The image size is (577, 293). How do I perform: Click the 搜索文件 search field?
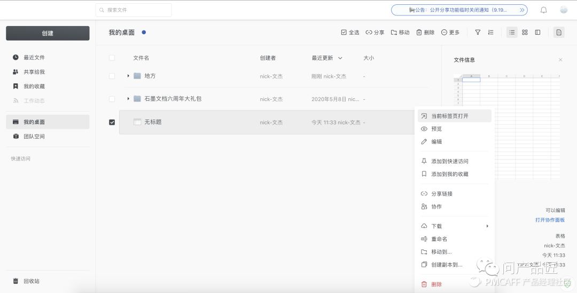[x=134, y=10]
